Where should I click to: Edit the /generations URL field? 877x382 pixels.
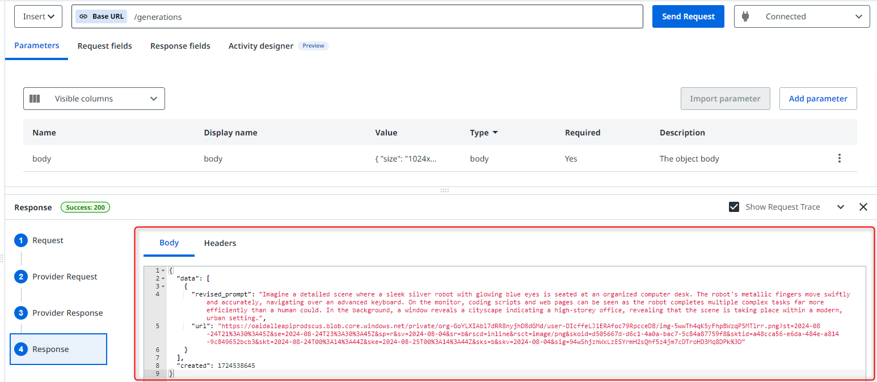coord(357,16)
